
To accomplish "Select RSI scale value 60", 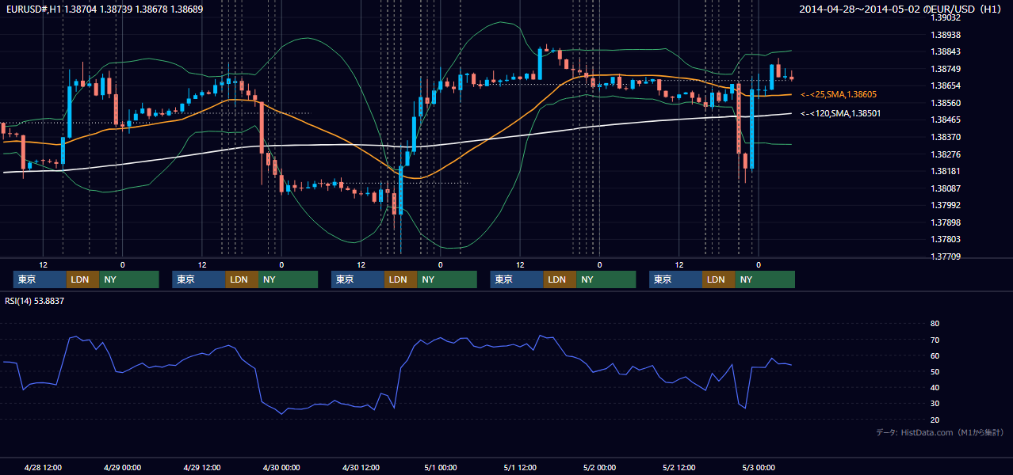I will click(935, 355).
